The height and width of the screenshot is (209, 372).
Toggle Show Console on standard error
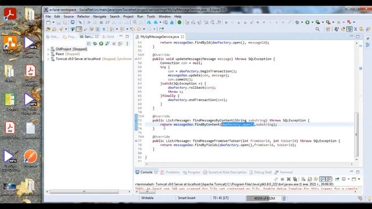[328, 179]
